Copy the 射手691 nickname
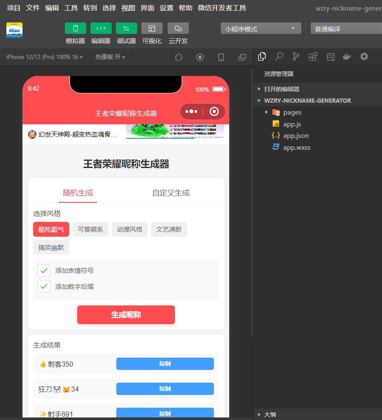 pos(165,413)
